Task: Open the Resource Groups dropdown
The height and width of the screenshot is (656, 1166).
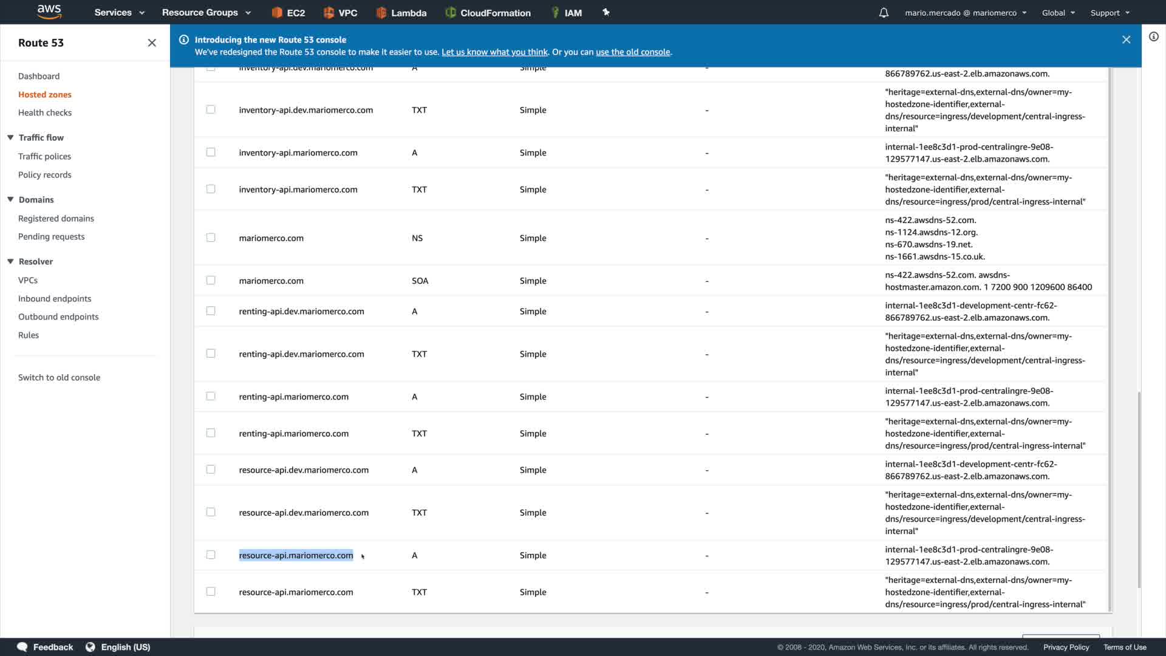Action: (x=206, y=13)
